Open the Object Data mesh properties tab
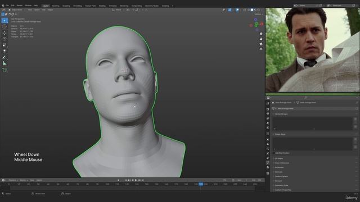Viewport: 360px width, 202px height. click(268, 163)
